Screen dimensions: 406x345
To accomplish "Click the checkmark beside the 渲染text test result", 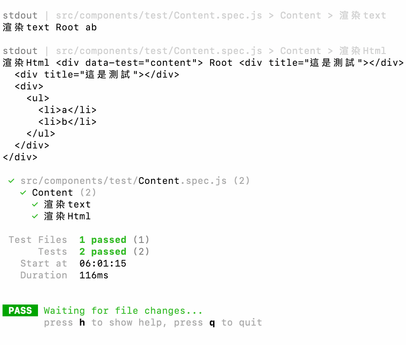I will [x=35, y=205].
